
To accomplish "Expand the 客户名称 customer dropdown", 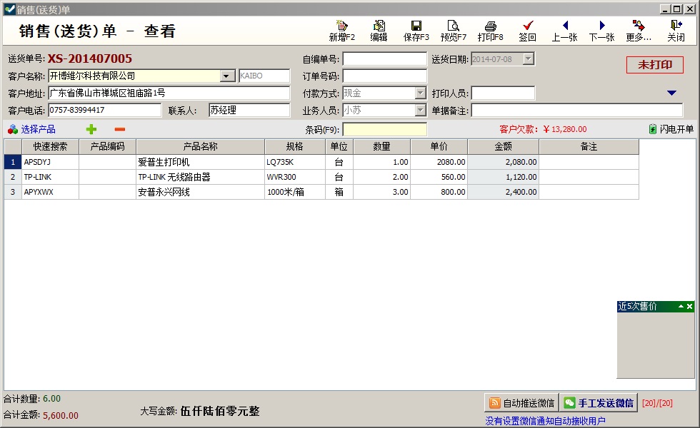I will point(227,76).
